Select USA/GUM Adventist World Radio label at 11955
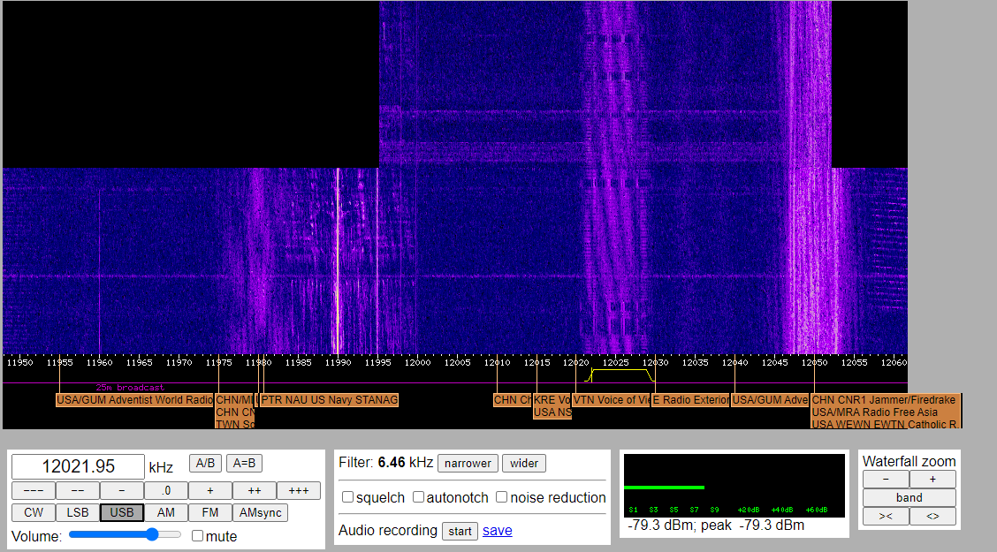The width and height of the screenshot is (997, 552). 135,400
